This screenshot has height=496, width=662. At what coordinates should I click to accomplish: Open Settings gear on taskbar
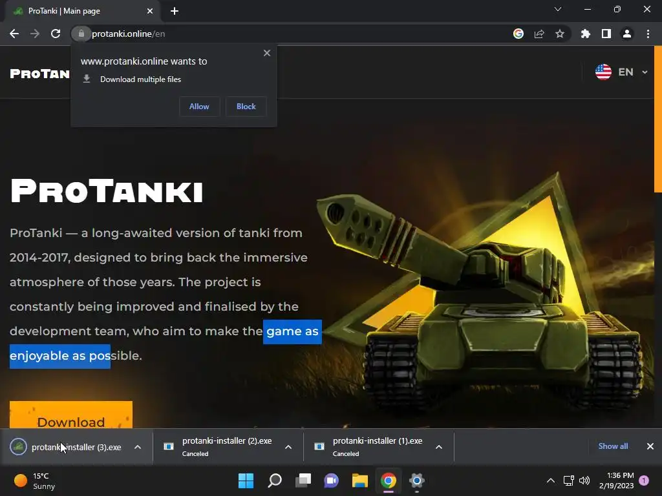(x=417, y=480)
